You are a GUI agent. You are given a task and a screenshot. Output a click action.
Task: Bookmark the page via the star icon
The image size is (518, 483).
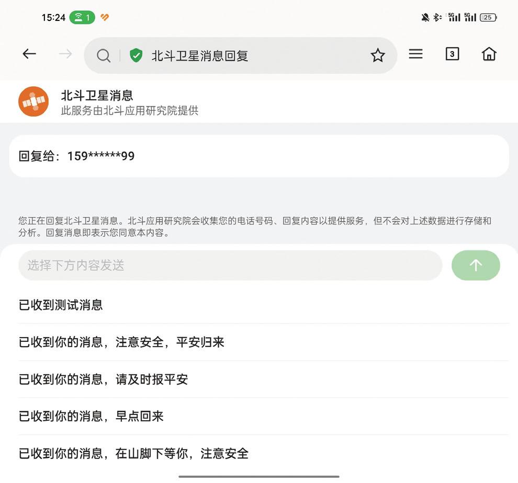pyautogui.click(x=378, y=54)
